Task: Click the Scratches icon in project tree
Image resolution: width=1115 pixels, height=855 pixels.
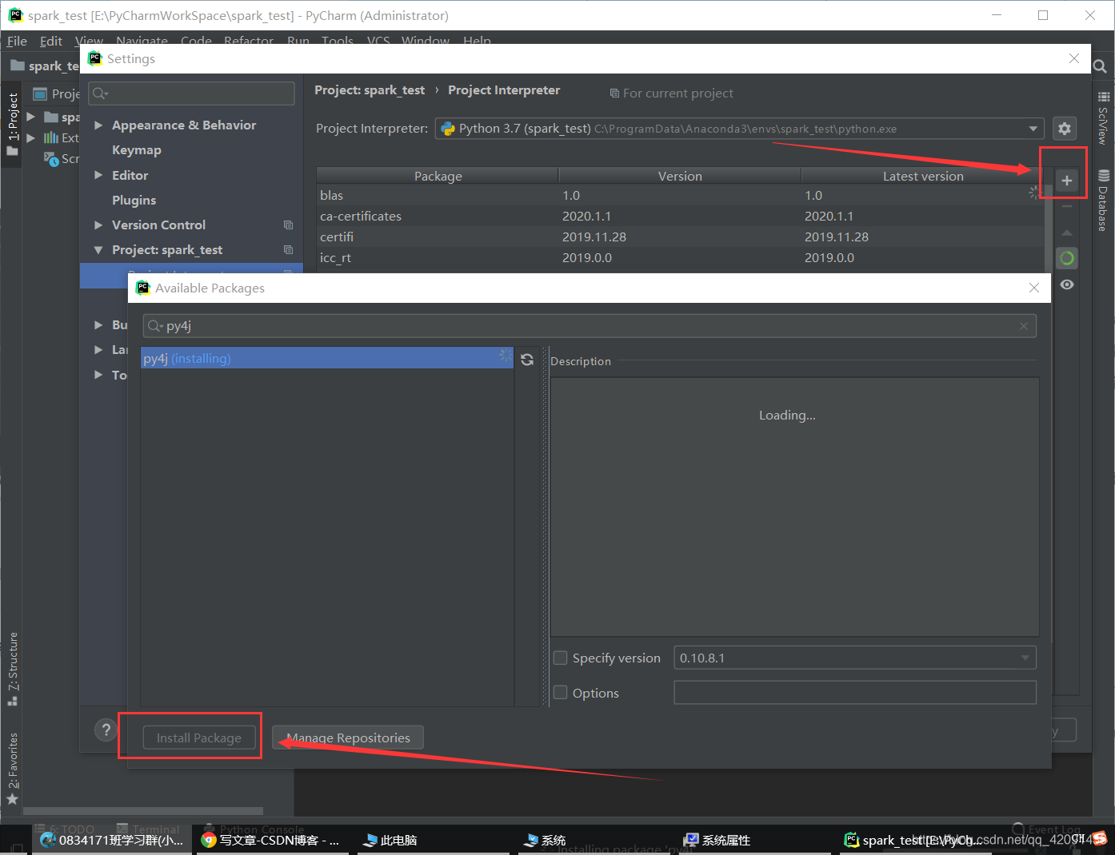Action: tap(51, 158)
